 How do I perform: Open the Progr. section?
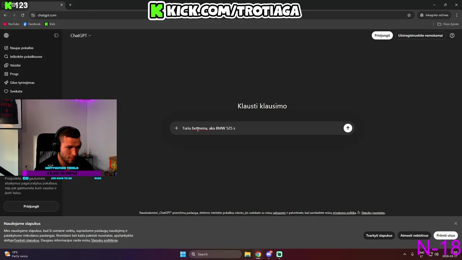[x=31, y=74]
